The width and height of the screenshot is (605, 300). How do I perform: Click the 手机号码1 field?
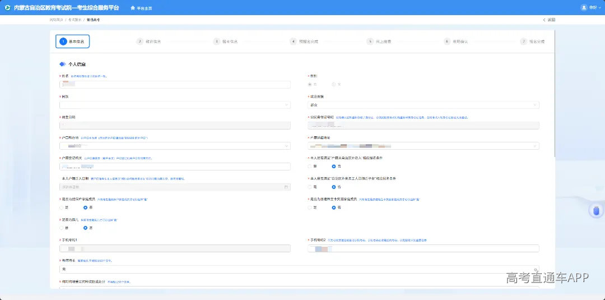pos(175,248)
